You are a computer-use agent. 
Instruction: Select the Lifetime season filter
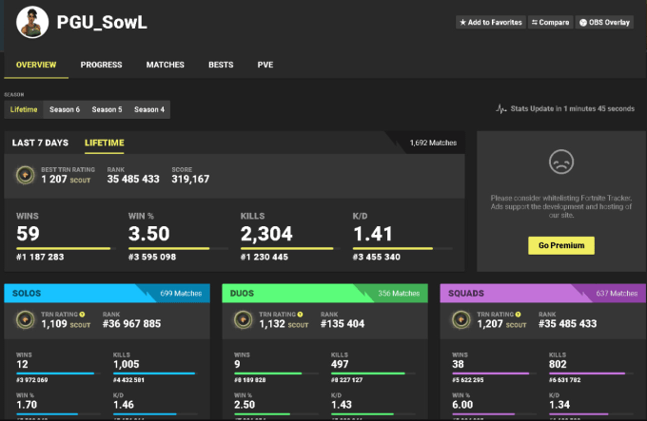(x=24, y=109)
